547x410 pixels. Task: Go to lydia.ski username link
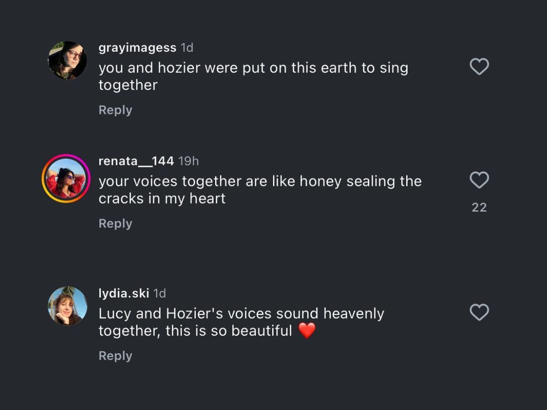pos(124,293)
